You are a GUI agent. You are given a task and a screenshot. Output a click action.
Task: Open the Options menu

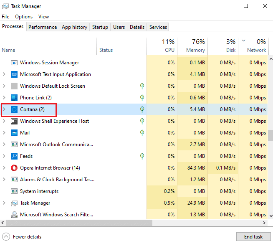point(24,17)
